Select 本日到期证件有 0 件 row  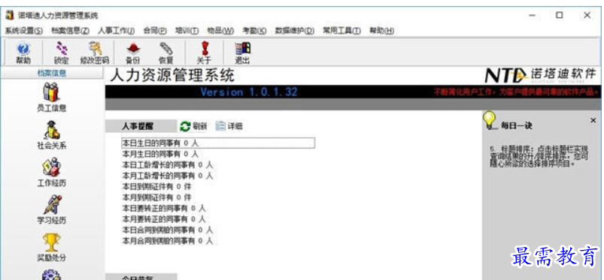pos(156,186)
